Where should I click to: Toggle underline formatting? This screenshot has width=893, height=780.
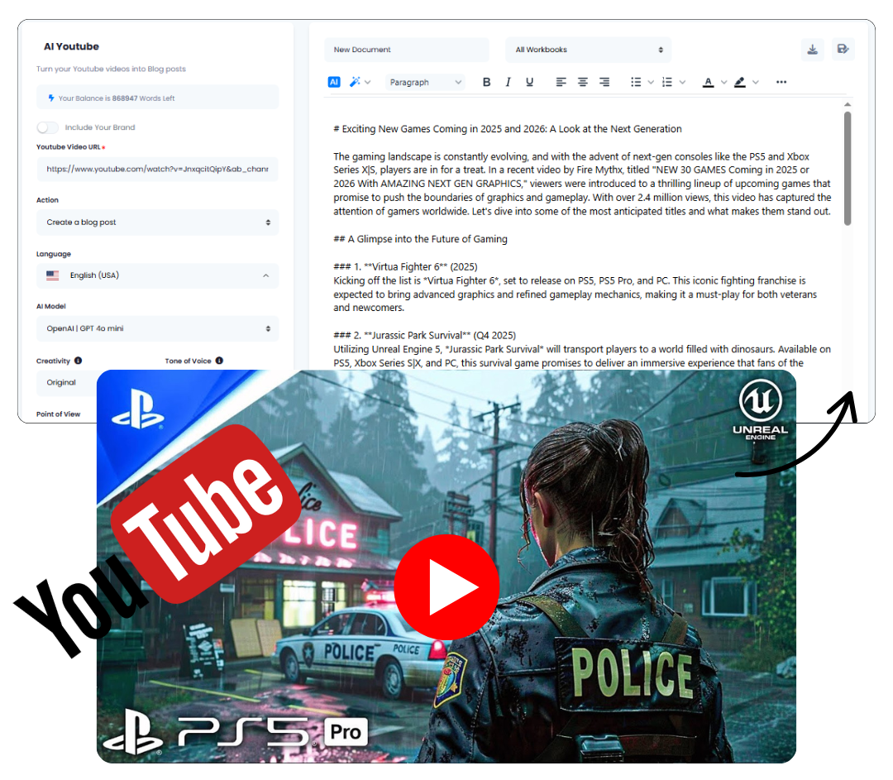point(530,82)
